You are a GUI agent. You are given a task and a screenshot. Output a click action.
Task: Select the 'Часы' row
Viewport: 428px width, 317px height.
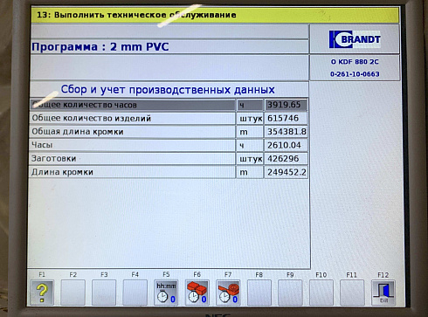point(169,145)
